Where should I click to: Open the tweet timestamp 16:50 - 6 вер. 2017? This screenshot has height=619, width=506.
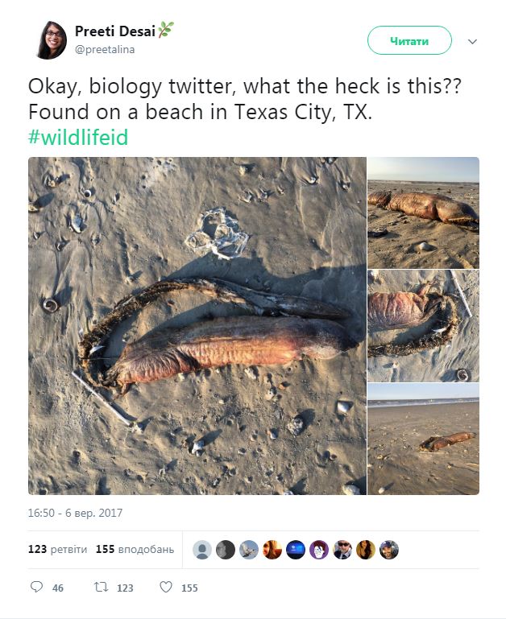point(75,513)
